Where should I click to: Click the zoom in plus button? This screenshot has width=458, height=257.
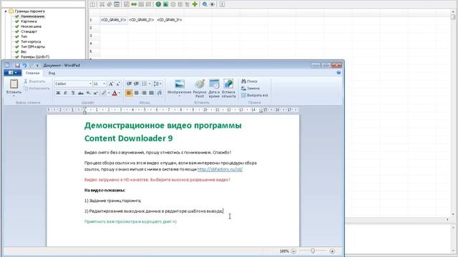tap(332, 251)
